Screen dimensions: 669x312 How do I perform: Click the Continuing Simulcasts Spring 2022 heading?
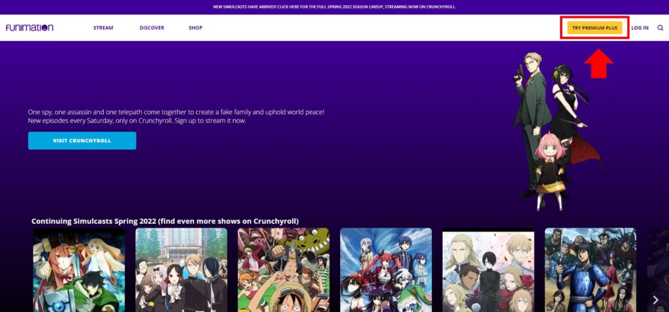[x=169, y=221]
